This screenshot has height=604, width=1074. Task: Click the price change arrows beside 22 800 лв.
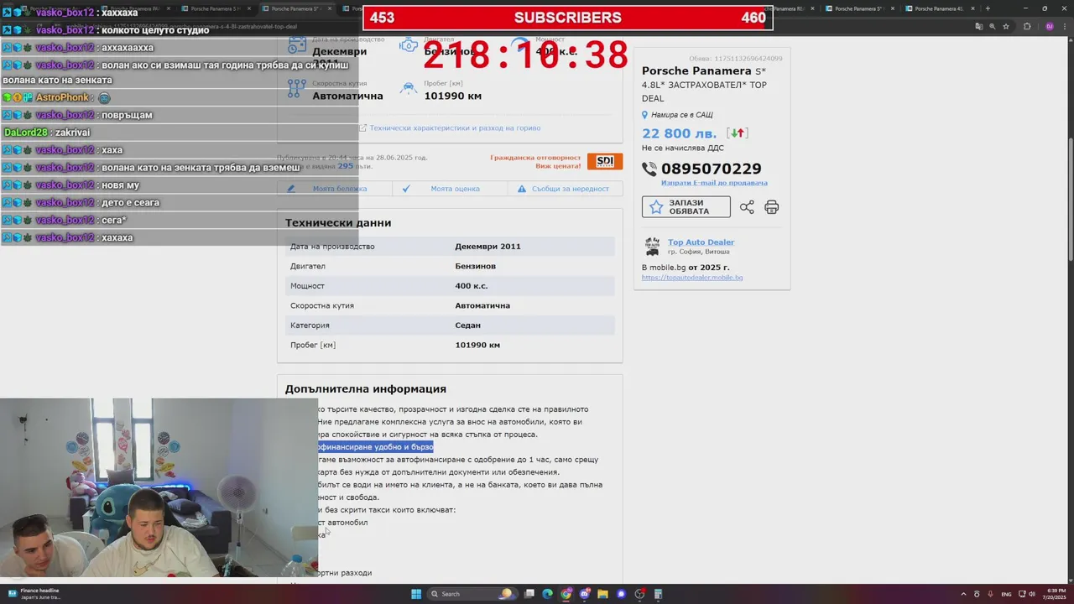tap(738, 133)
